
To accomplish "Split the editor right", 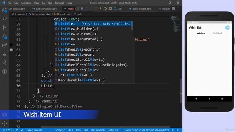I will tap(173, 9).
